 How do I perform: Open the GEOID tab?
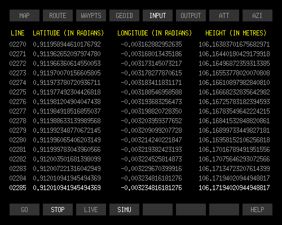(x=124, y=16)
